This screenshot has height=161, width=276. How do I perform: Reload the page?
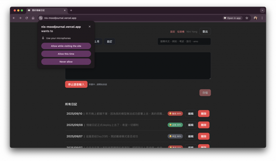pos(27,18)
